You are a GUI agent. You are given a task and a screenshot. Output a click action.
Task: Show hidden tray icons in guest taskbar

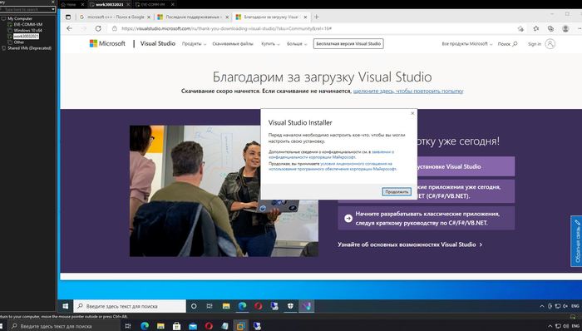541,306
